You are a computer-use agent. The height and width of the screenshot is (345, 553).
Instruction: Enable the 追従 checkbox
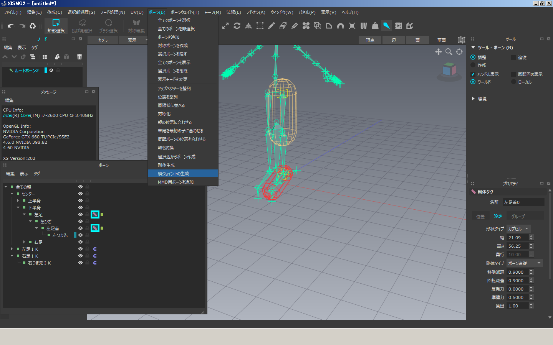(x=513, y=57)
